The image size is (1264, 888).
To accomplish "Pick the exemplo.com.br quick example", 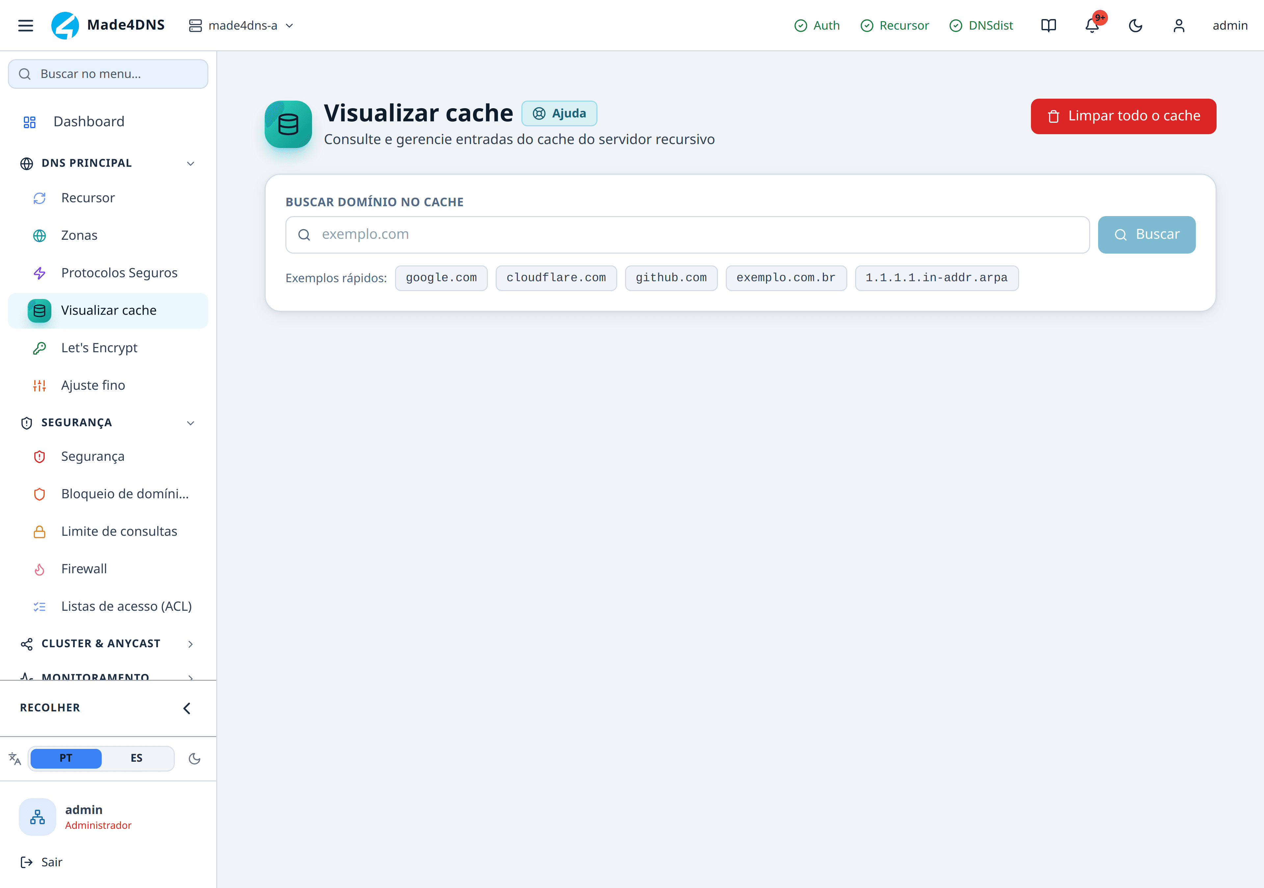I will pyautogui.click(x=786, y=278).
